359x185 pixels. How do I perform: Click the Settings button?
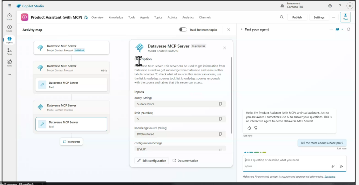pos(319,17)
